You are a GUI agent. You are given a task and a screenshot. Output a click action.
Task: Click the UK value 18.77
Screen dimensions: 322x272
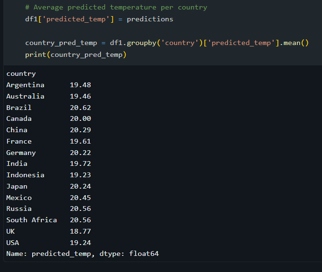[80, 231]
